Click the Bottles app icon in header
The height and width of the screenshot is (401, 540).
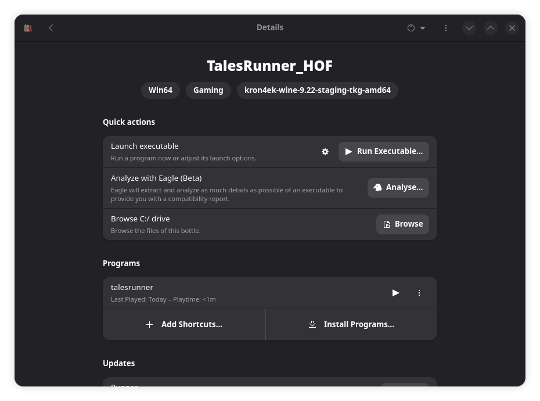pyautogui.click(x=28, y=28)
